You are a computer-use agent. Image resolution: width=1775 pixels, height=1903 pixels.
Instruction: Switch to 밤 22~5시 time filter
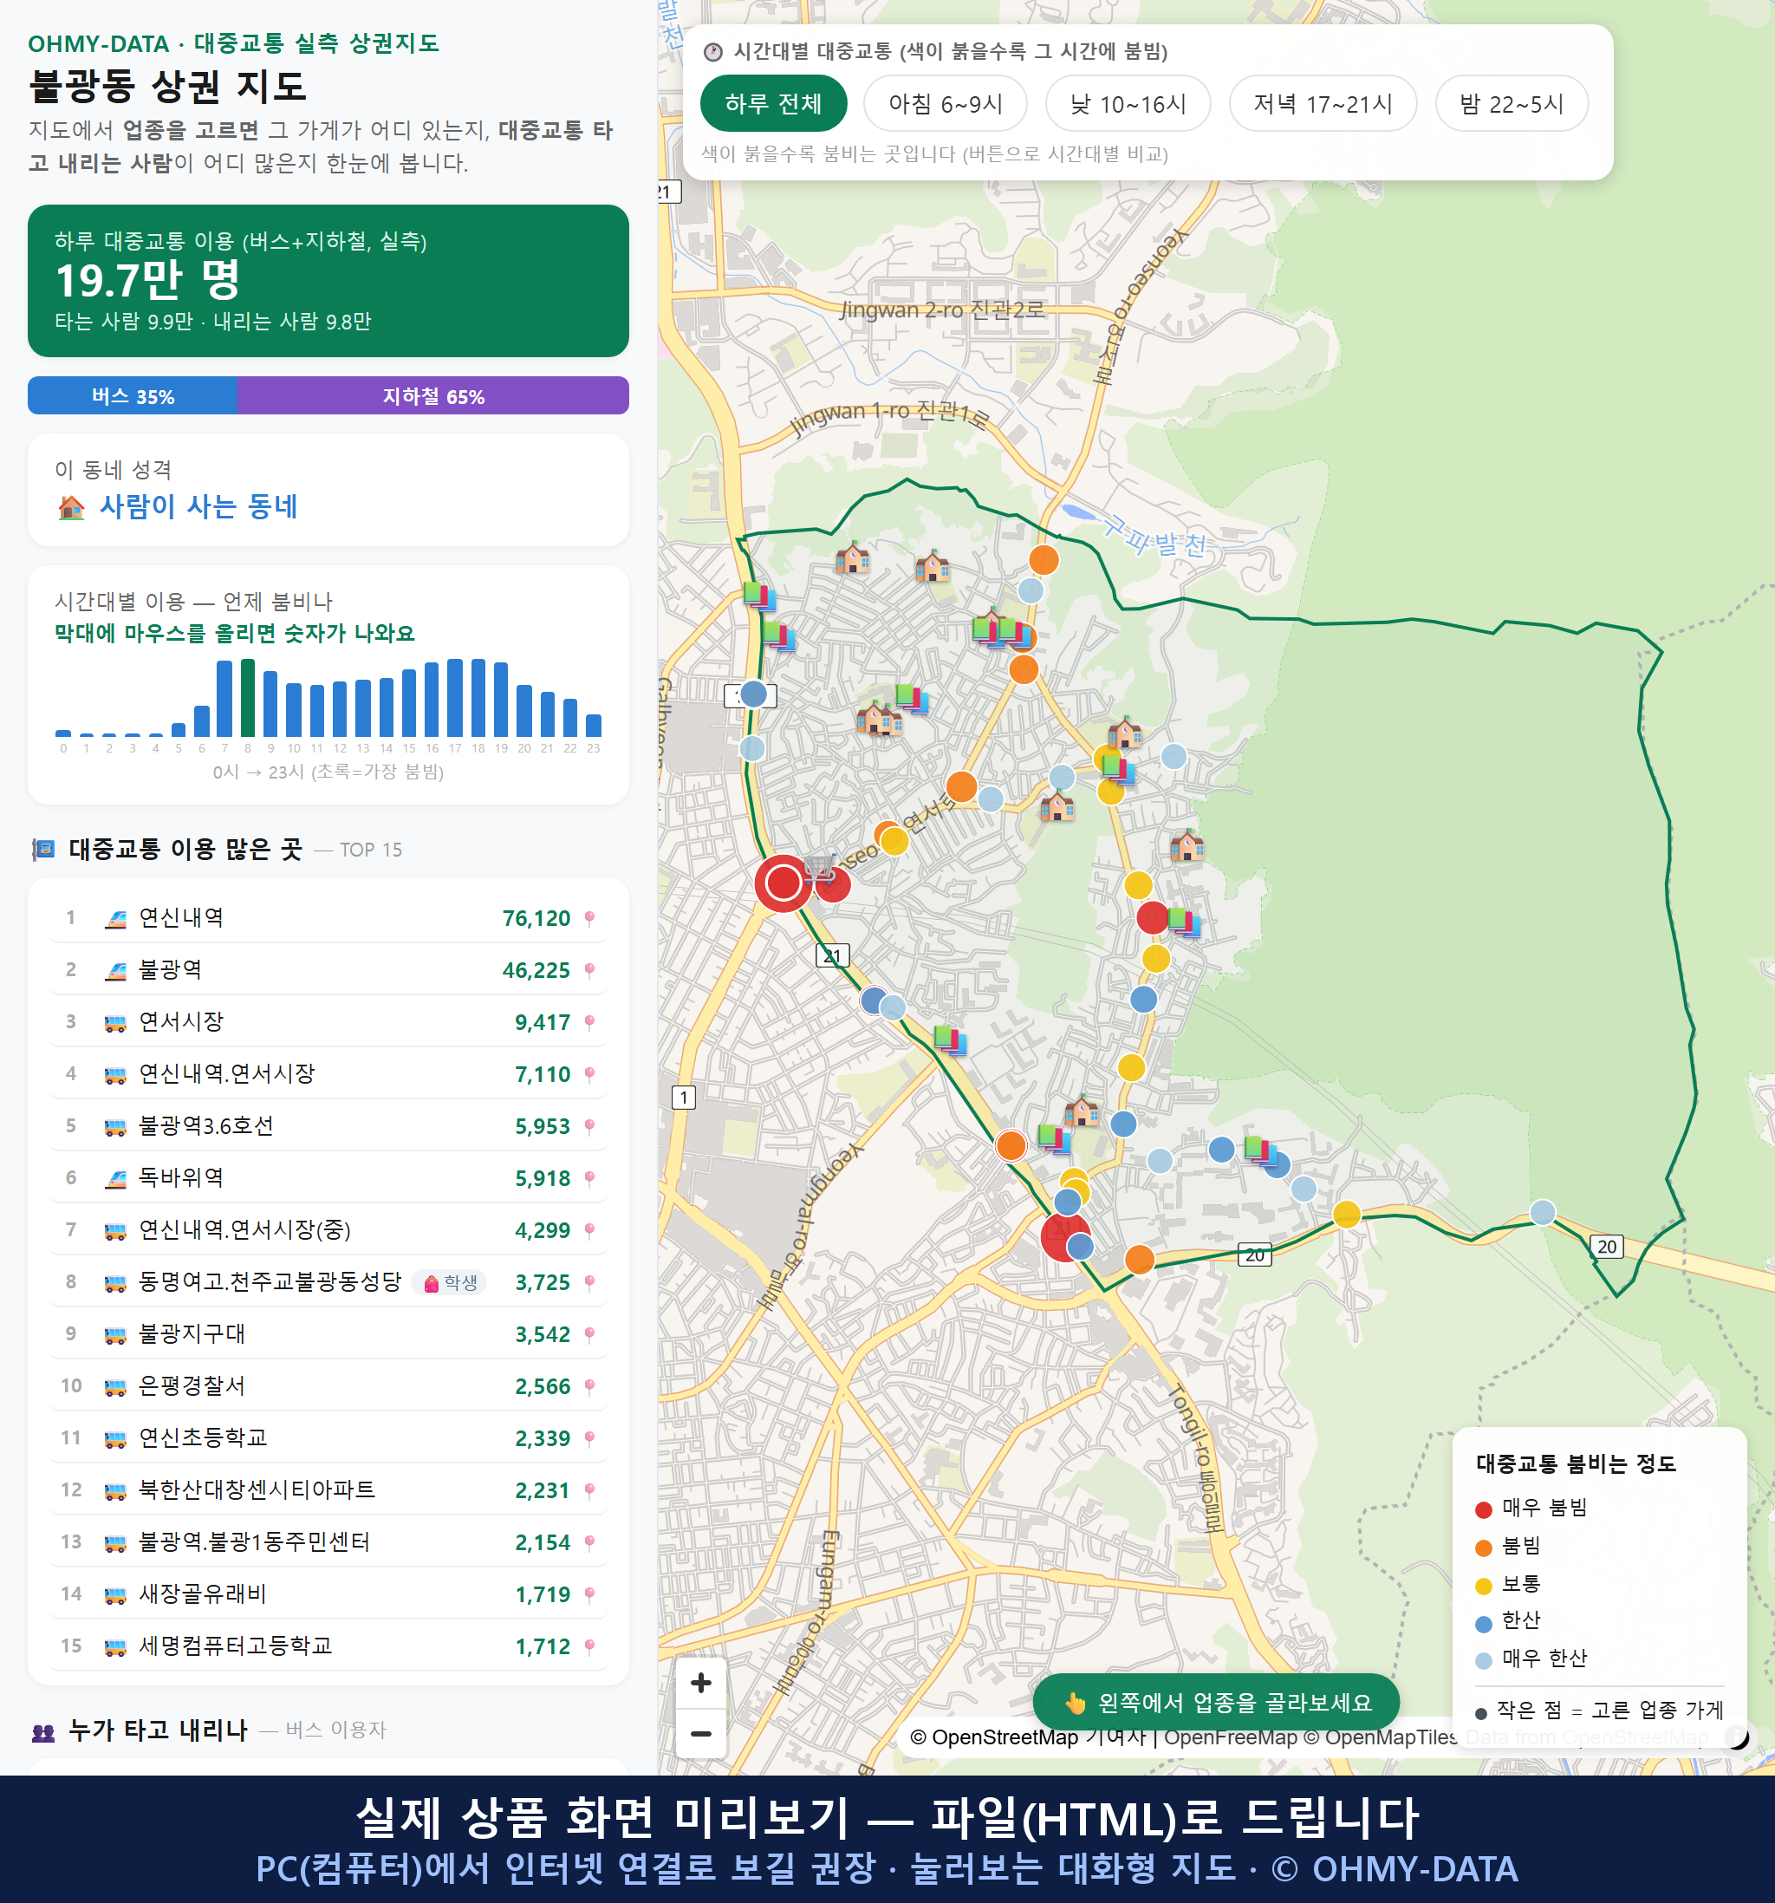[x=1511, y=103]
